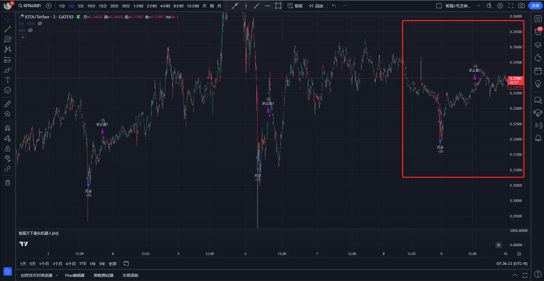Maximize the bottom panel
This screenshot has height=281, width=544.
pos(525,275)
